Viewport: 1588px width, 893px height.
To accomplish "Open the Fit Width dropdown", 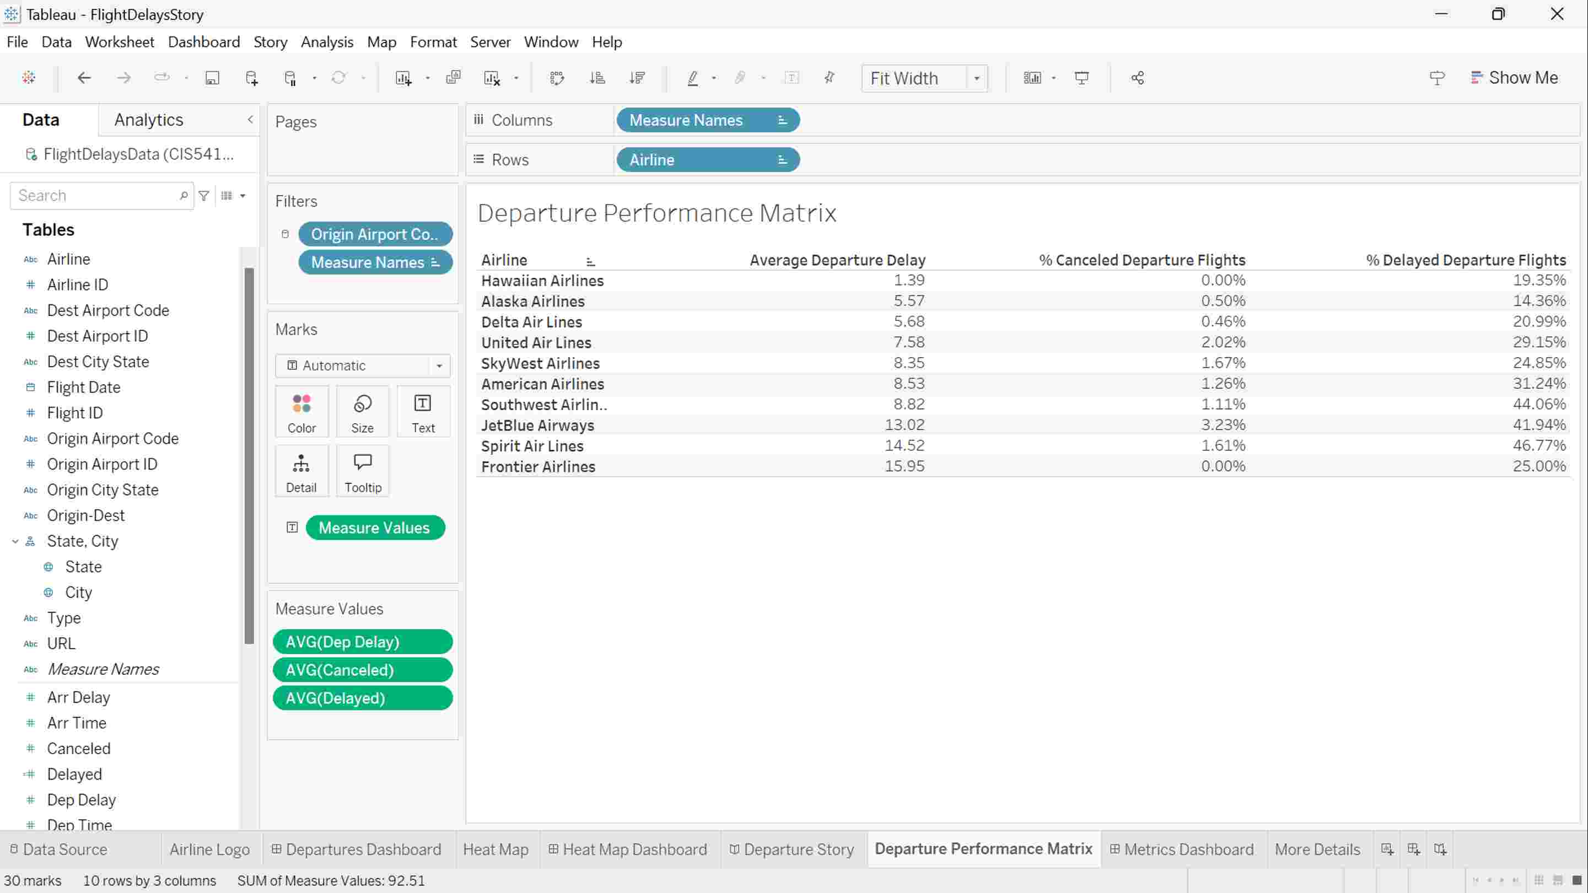I will tap(977, 78).
